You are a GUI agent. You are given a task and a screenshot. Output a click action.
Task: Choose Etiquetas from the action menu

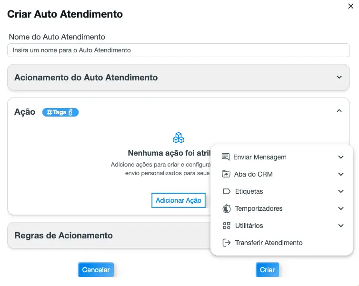pos(282,191)
